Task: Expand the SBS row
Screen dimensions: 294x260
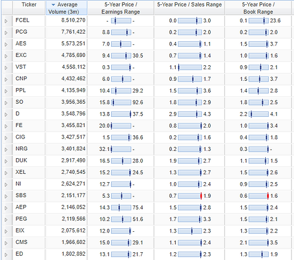Action: pyautogui.click(x=6, y=196)
